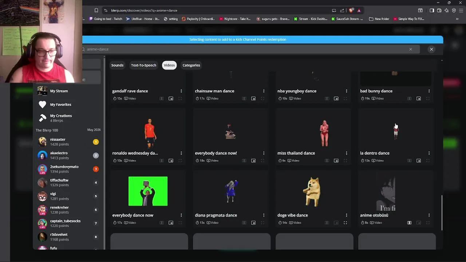
Task: Click the blerp.com address bar URL
Action: click(x=144, y=11)
